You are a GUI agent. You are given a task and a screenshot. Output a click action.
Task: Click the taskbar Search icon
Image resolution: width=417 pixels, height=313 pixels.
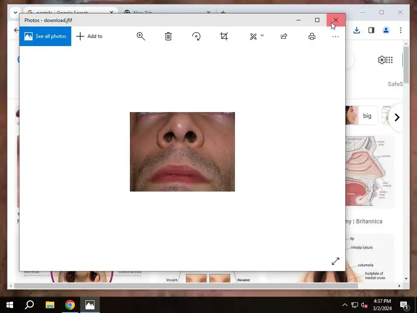pos(29,305)
